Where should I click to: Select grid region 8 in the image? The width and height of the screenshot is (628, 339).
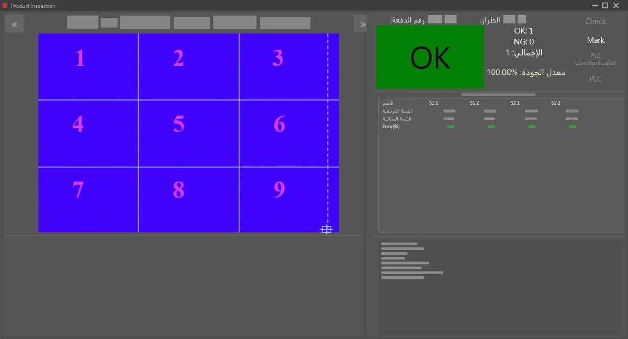pyautogui.click(x=189, y=200)
